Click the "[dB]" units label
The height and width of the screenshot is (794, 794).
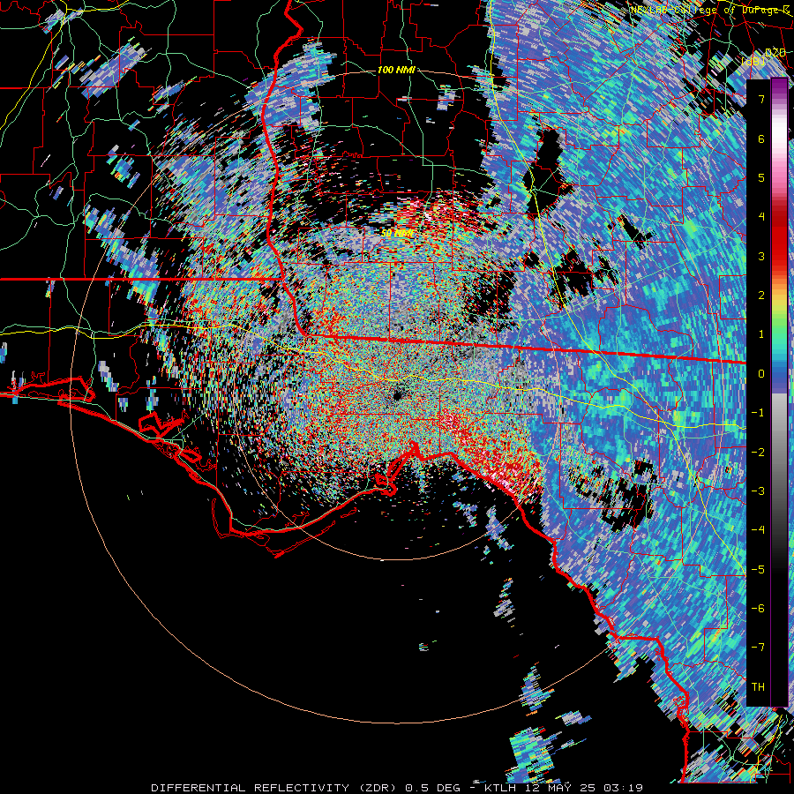(x=753, y=62)
